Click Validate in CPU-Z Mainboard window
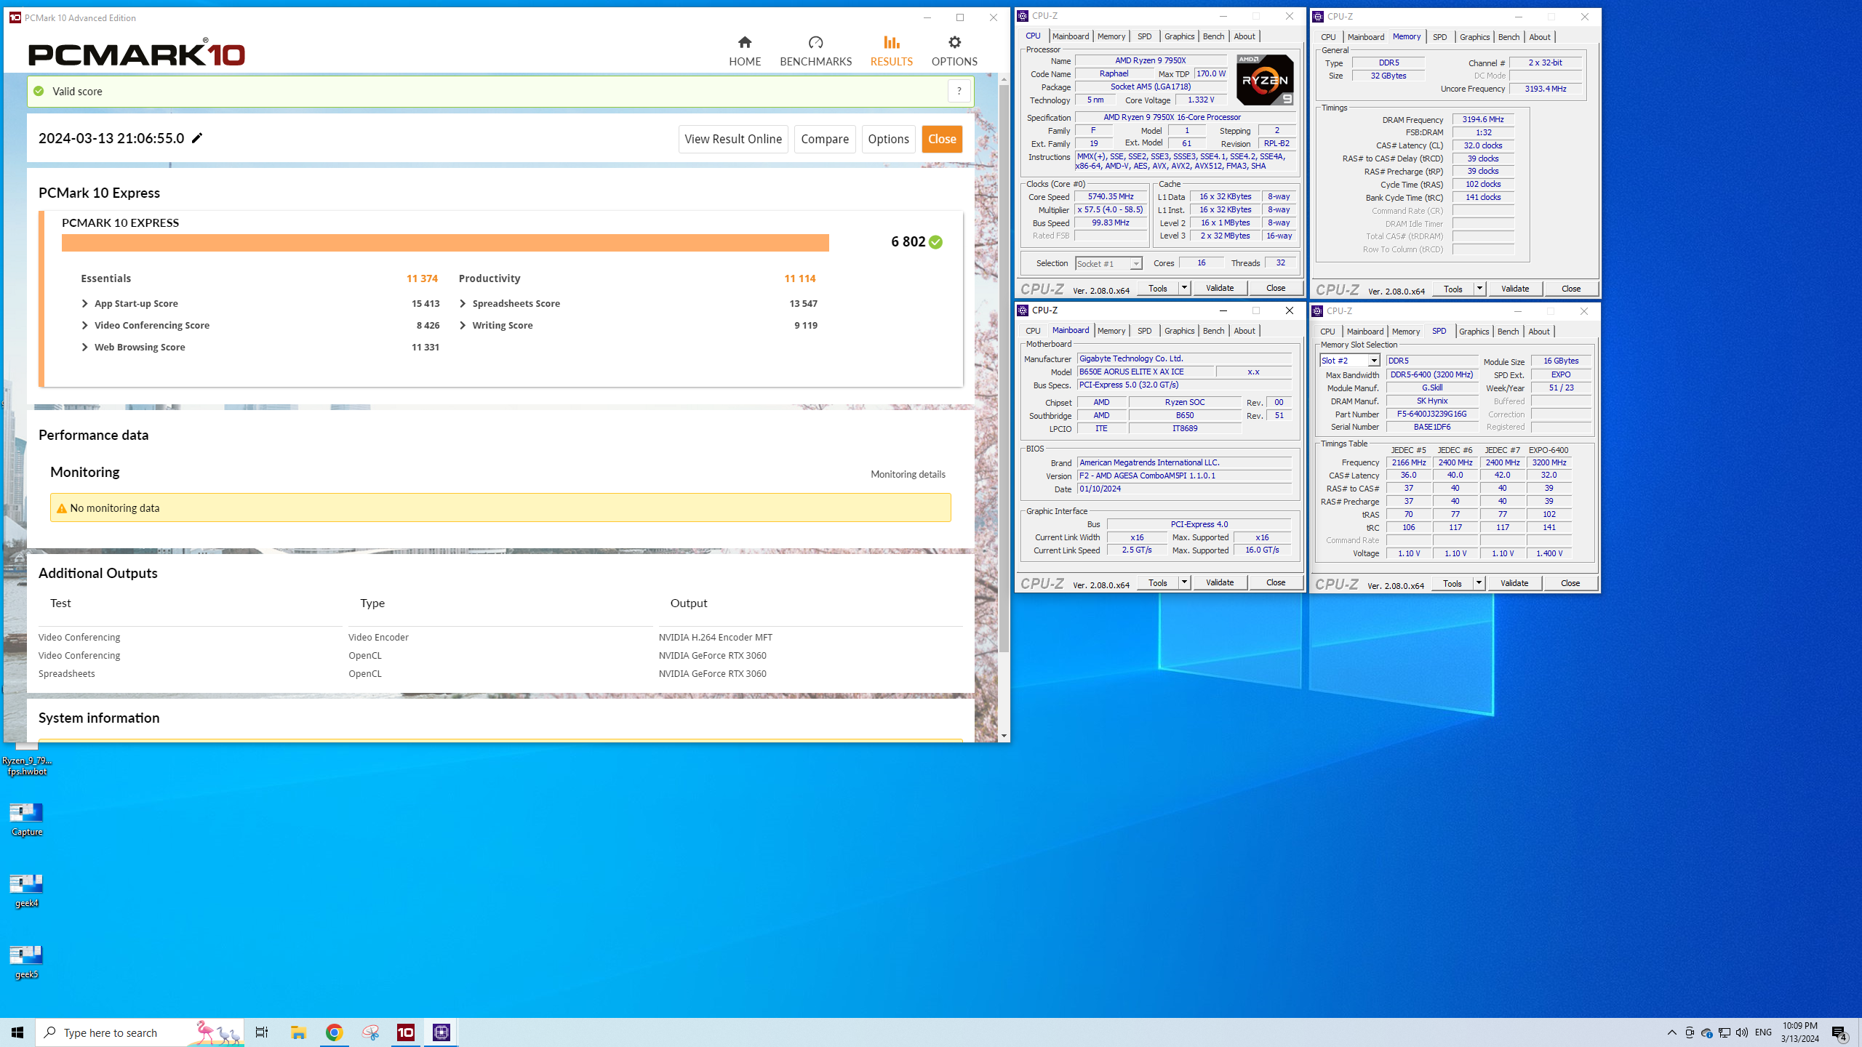Viewport: 1862px width, 1047px height. click(x=1220, y=582)
